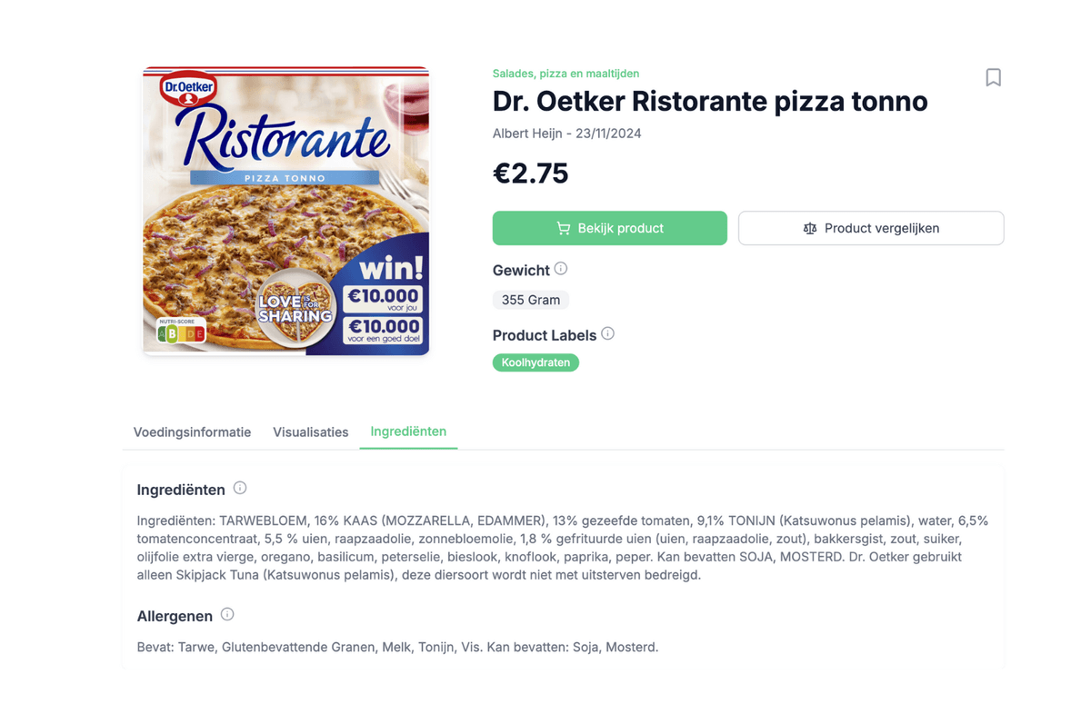Click the shopping cart icon in Bekijk product
The image size is (1091, 724).
[x=564, y=229]
